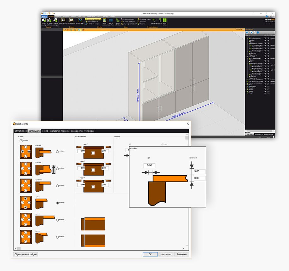289x271 pixels.
Task: Click the blue help icon in Objectenlijst
Action: [258, 32]
